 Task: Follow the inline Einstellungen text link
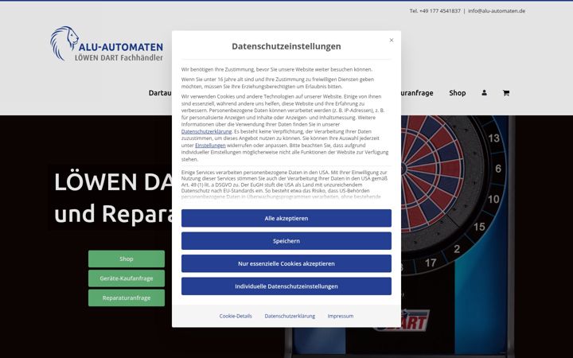(x=210, y=146)
